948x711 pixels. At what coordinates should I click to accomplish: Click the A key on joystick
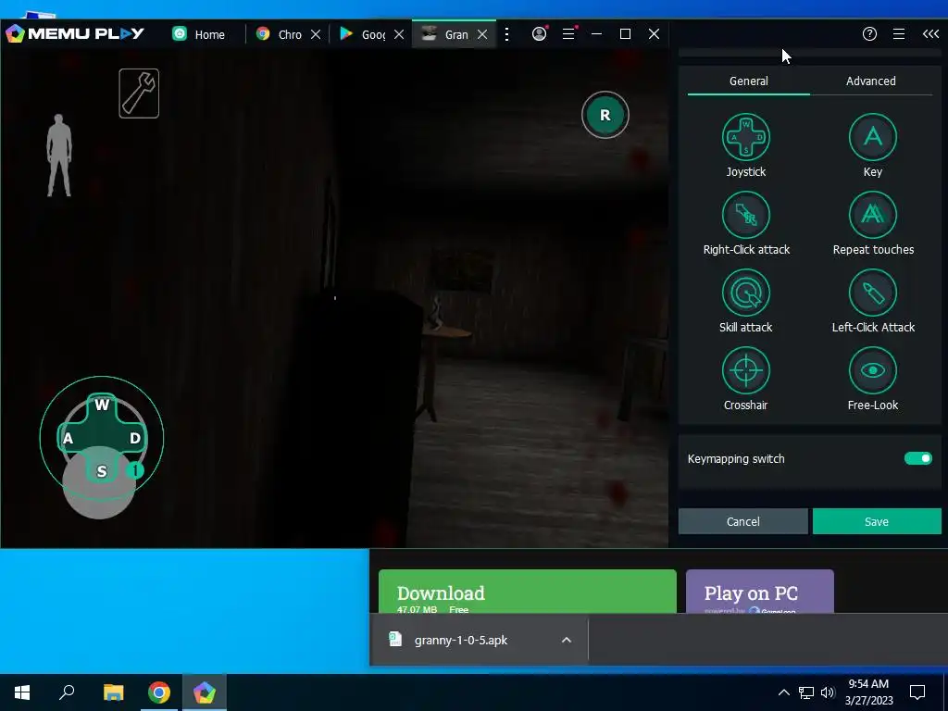68,438
